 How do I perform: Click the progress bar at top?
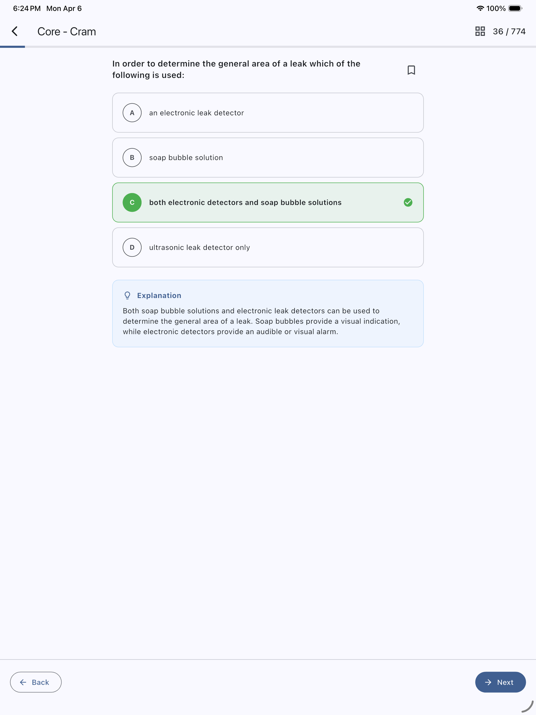[x=268, y=47]
